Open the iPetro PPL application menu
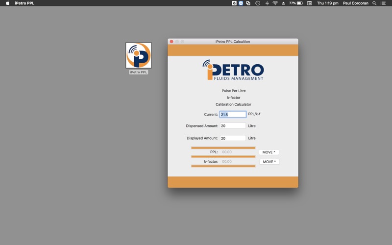Screen dimensions: 392x245 tap(24, 3)
